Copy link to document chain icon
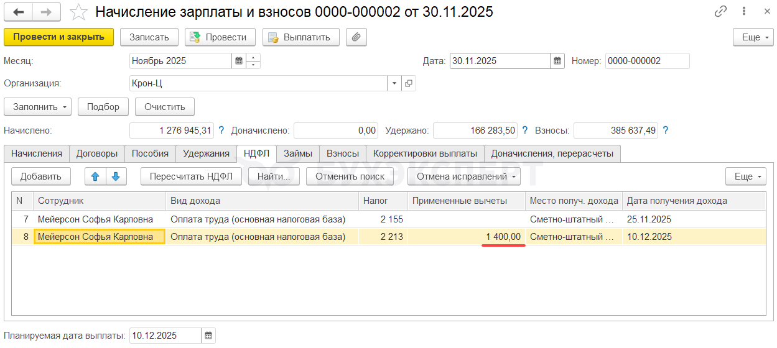Viewport: 777px width, 348px height. 721,11
